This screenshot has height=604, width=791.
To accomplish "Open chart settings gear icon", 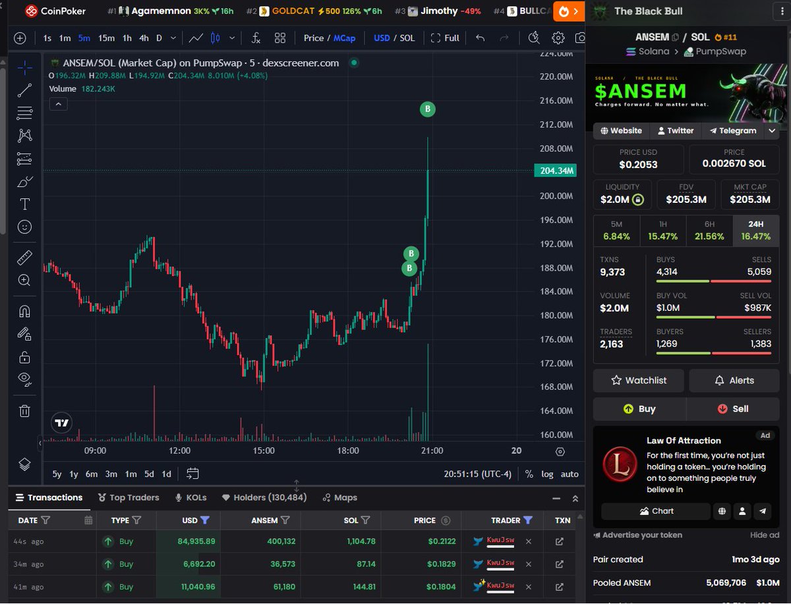I will coord(558,38).
